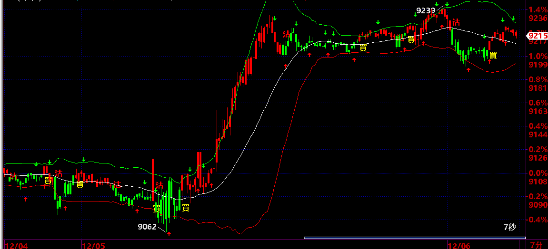
Task: Click the 12/04 date label
Action: [17, 246]
